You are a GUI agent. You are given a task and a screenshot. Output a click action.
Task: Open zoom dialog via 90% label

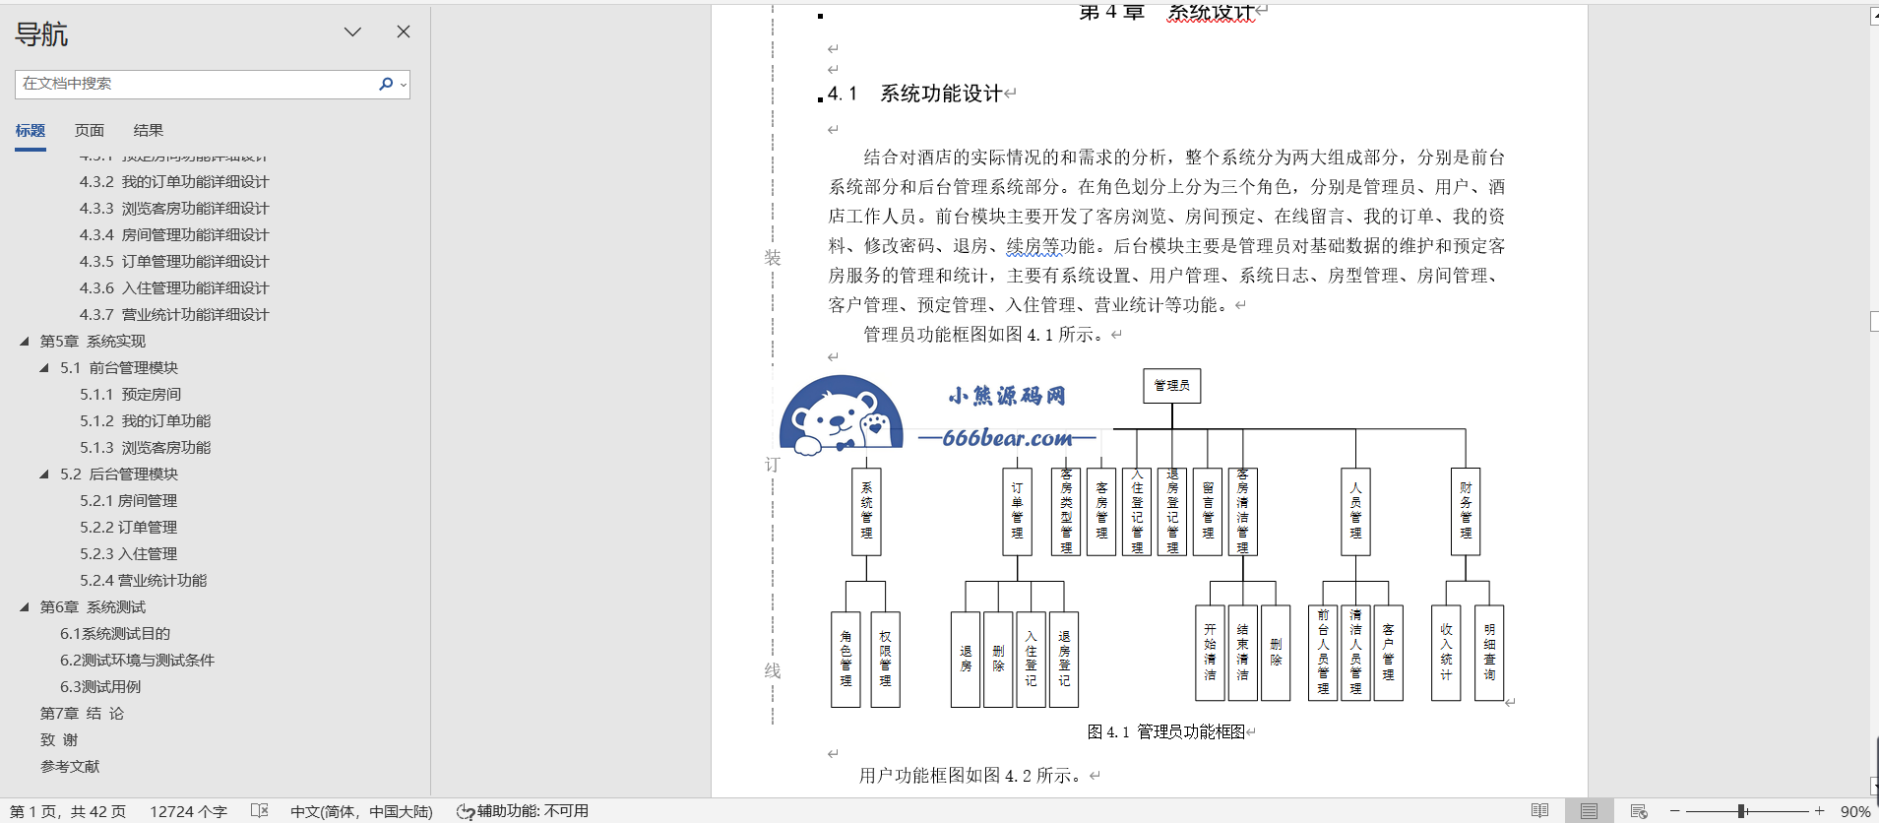(1855, 812)
